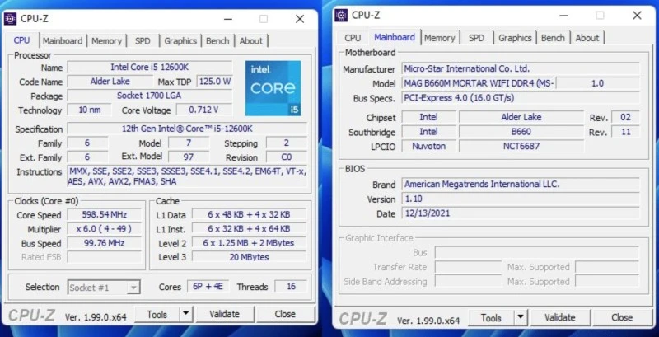Click the CPU-Z icon in right window title bar

342,15
